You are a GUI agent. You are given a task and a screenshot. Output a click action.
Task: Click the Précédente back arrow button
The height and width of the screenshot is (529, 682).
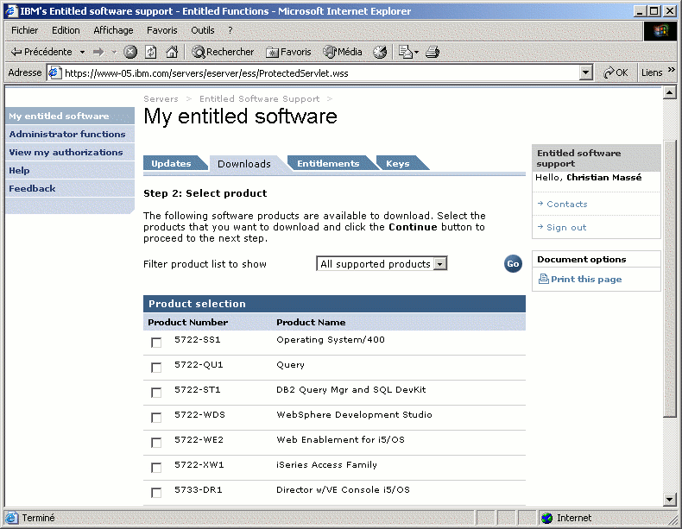pyautogui.click(x=41, y=52)
